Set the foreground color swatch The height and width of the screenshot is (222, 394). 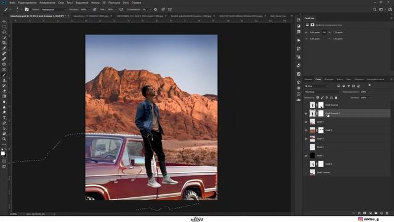2,154
